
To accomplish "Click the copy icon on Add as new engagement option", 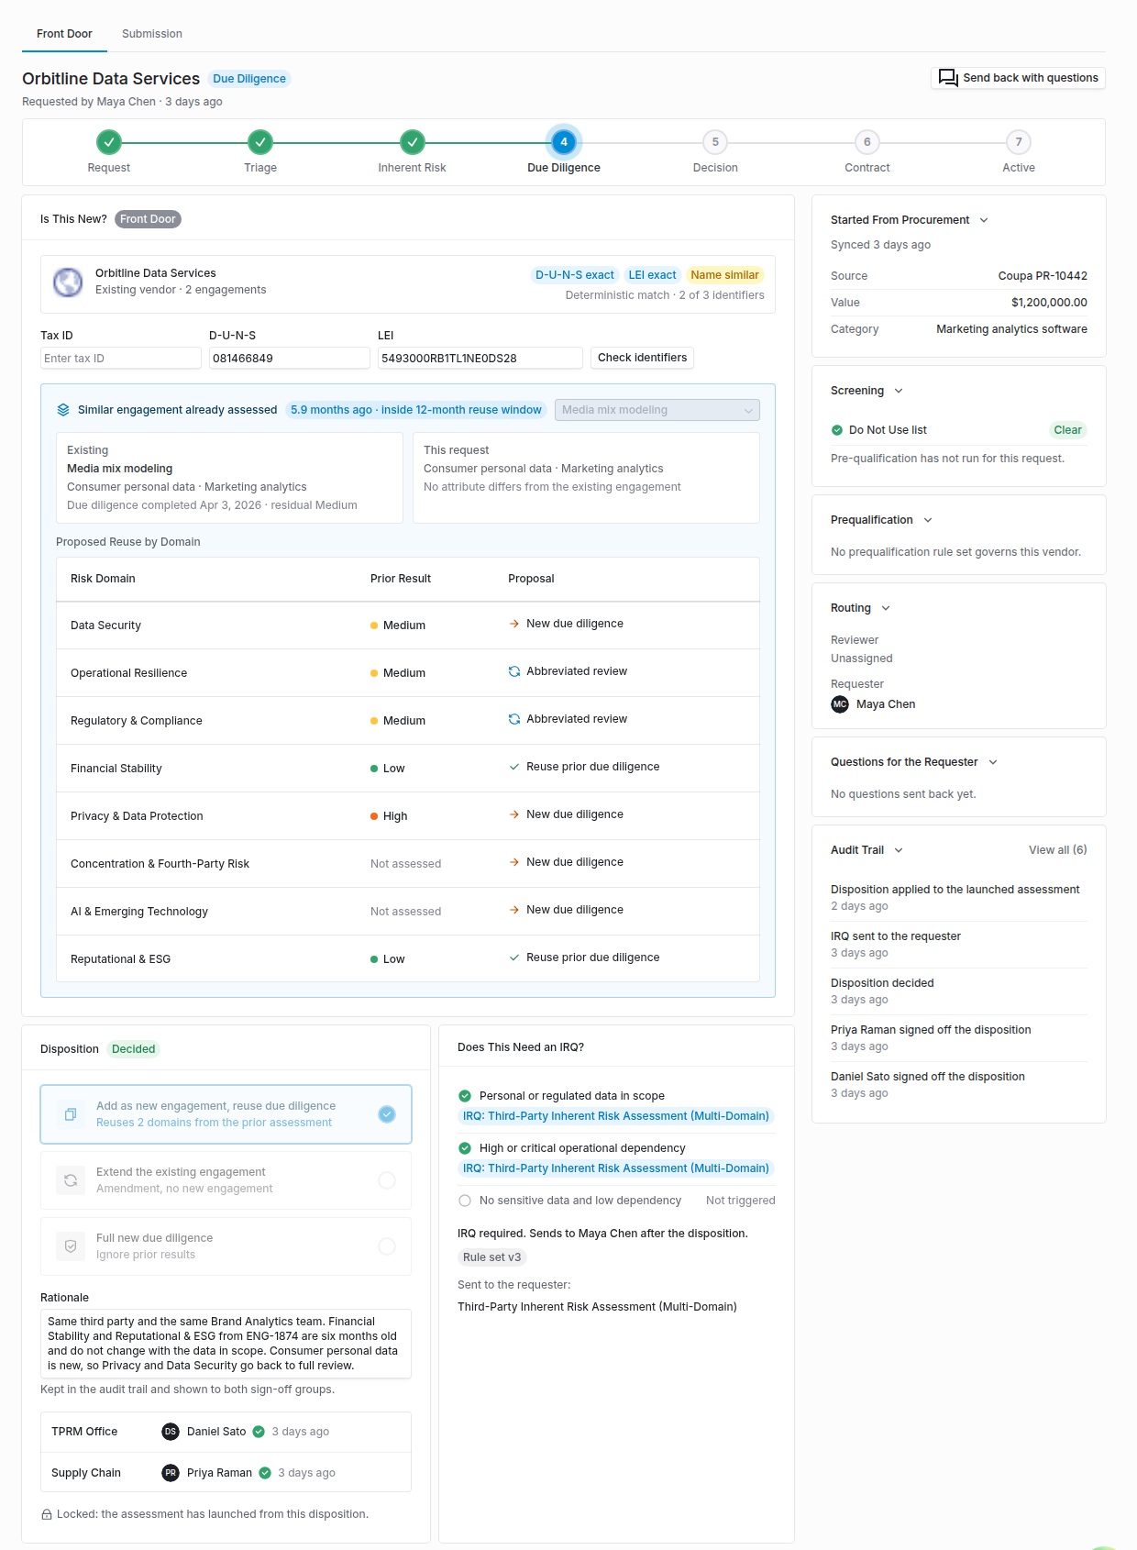I will [x=71, y=1114].
